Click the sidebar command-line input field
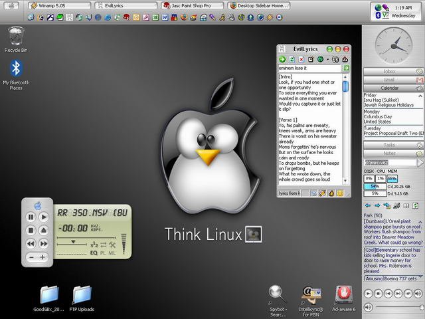 [390, 162]
